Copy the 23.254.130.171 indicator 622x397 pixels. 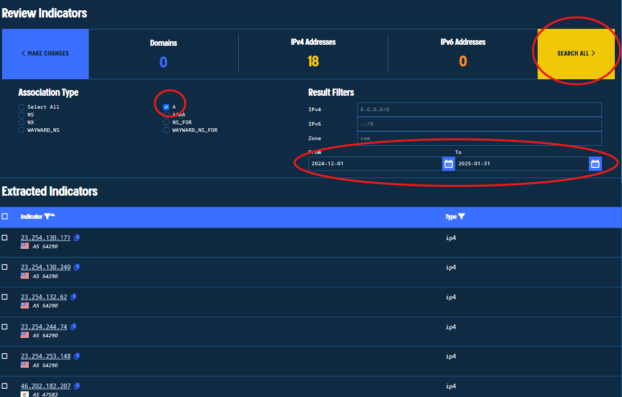[x=77, y=238]
